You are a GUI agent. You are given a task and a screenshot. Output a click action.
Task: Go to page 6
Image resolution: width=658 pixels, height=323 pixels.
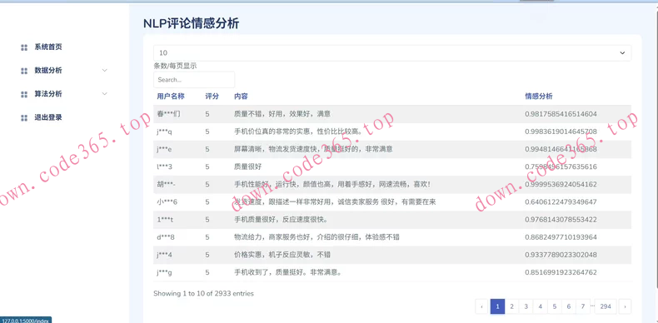coord(569,306)
